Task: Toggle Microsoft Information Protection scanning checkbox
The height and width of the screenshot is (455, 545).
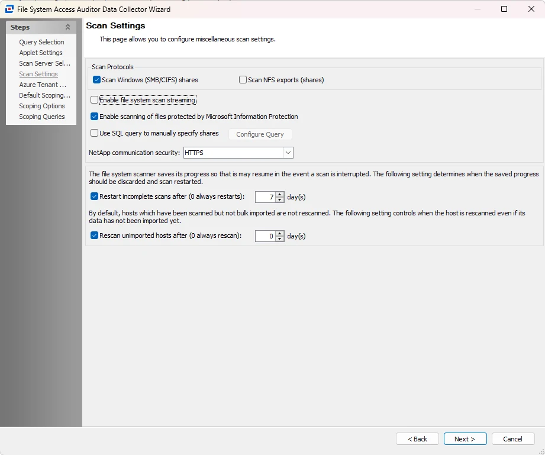Action: pos(94,117)
